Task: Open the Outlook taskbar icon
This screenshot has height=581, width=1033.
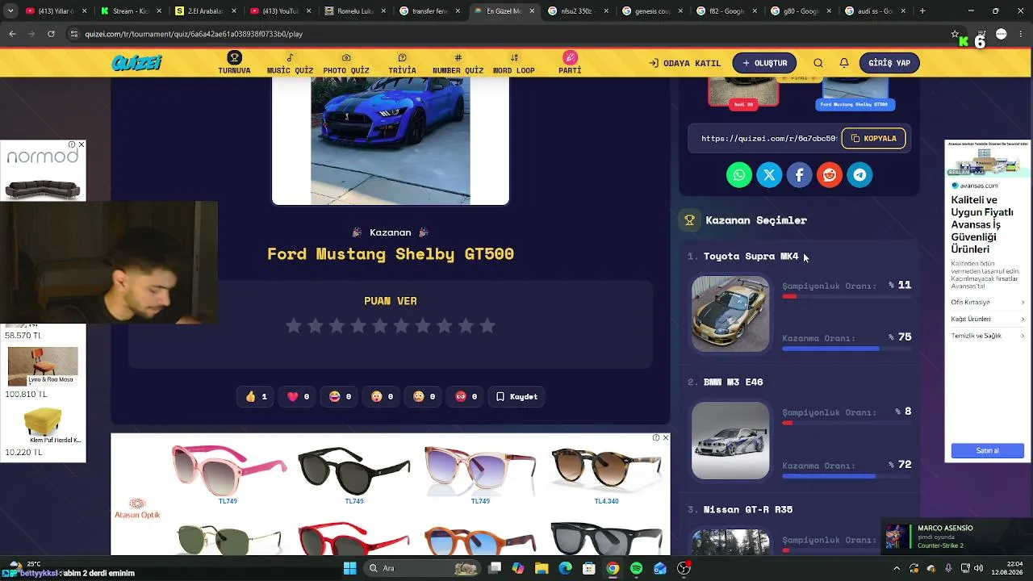Action: tap(660, 568)
